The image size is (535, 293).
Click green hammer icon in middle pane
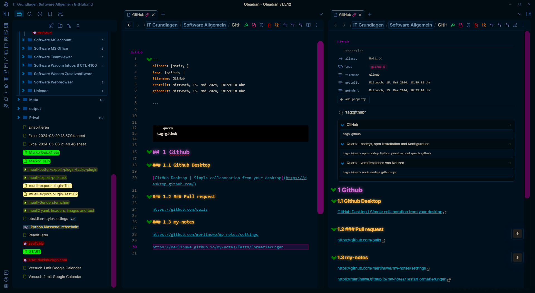point(246,25)
